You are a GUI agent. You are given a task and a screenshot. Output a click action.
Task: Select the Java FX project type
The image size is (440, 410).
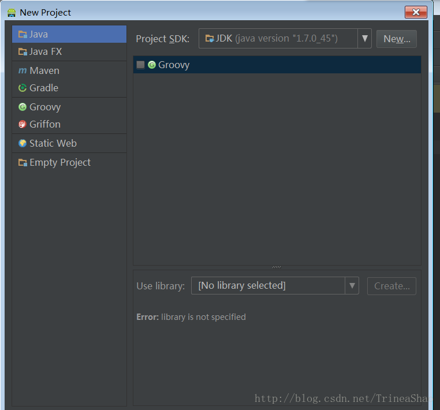coord(69,51)
